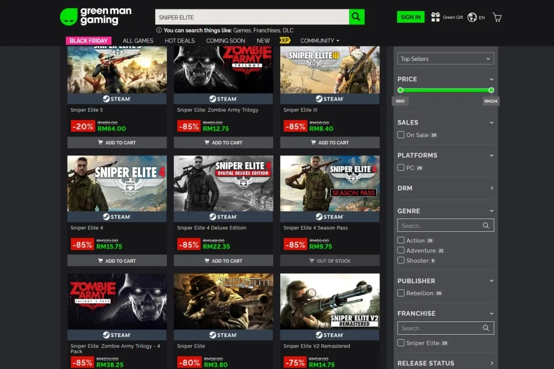Expand the DRM filter section
554x369 pixels.
[x=491, y=188]
